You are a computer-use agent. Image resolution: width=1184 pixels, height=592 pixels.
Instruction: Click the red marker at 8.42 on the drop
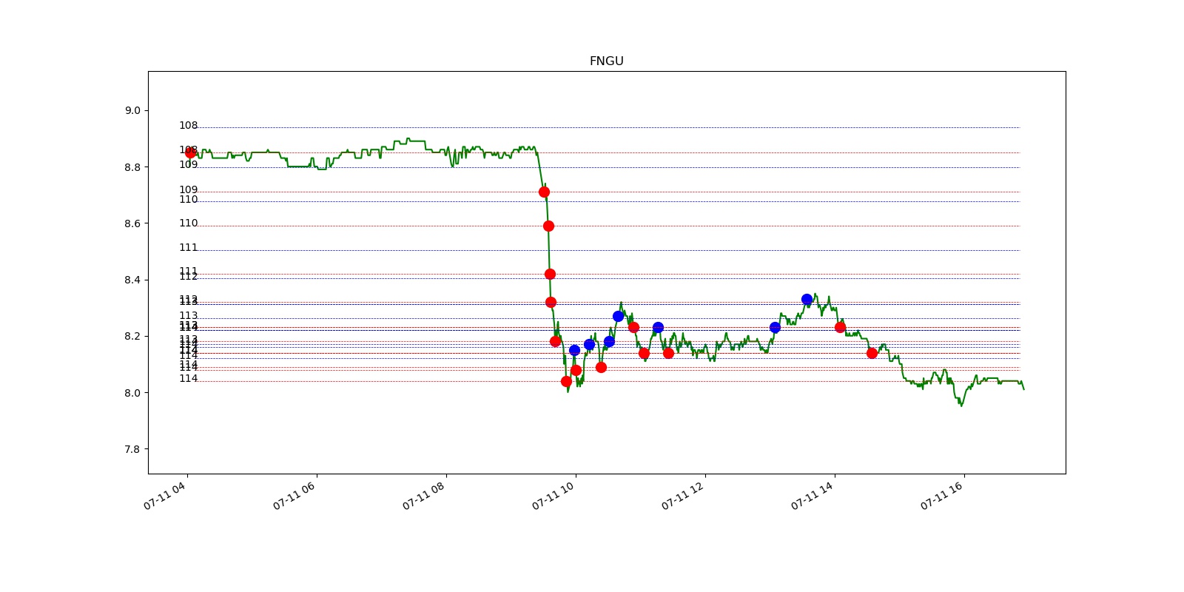click(550, 274)
